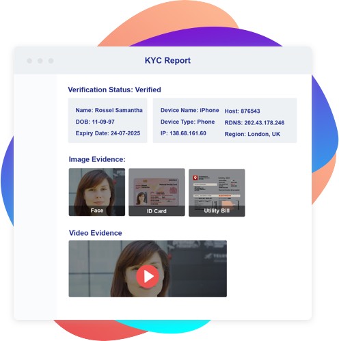Play the video evidence clip
The image size is (339, 341).
(x=148, y=276)
